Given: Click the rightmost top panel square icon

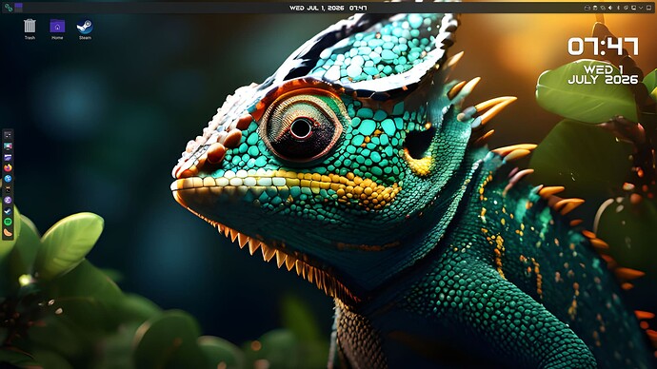Looking at the screenshot, I should pyautogui.click(x=648, y=8).
